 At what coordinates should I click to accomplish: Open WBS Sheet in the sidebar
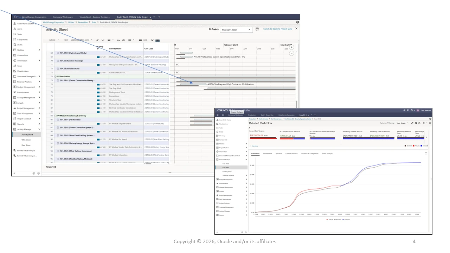tap(26, 140)
